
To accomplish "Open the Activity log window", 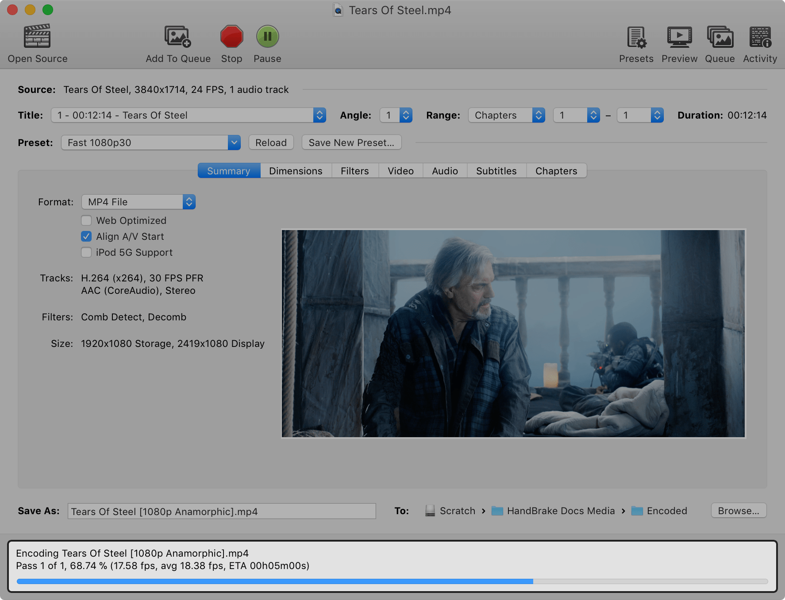I will pyautogui.click(x=759, y=42).
